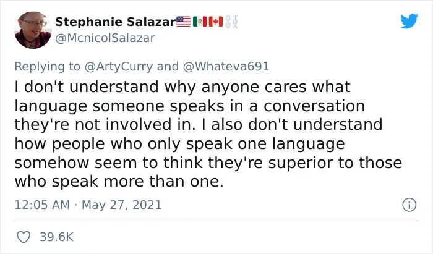Open the @McnicolSalazar handle
Image resolution: width=433 pixels, height=254 pixels.
(x=105, y=38)
